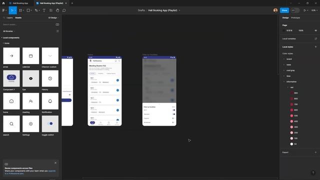Open the Figma main menu
Image resolution: width=320 pixels, height=180 pixels.
(x=4, y=10)
